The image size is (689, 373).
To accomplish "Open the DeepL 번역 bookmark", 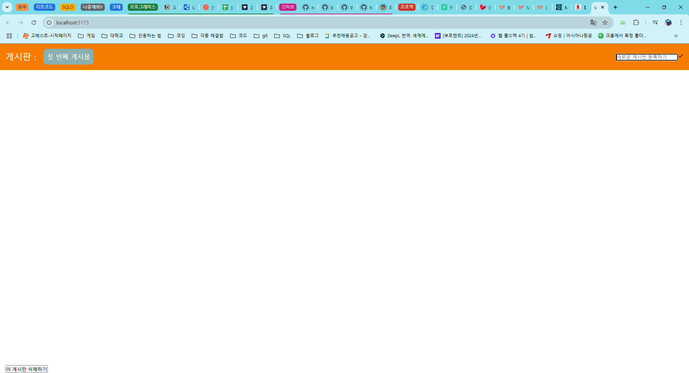I will 404,36.
